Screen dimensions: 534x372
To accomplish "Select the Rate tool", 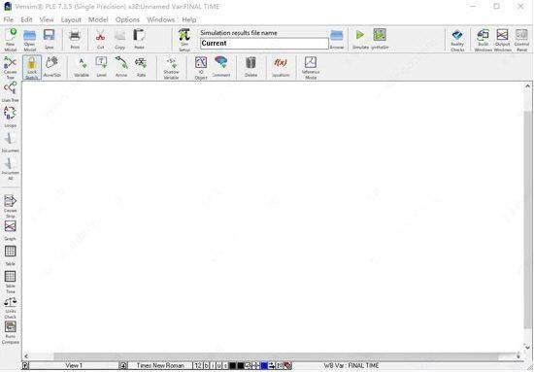I will (141, 67).
